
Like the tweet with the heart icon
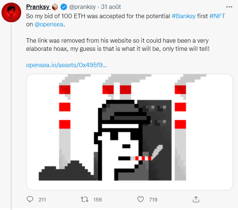140,200
